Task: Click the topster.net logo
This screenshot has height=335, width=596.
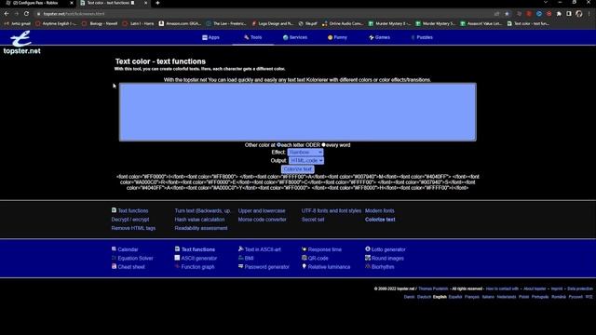Action: [x=21, y=43]
